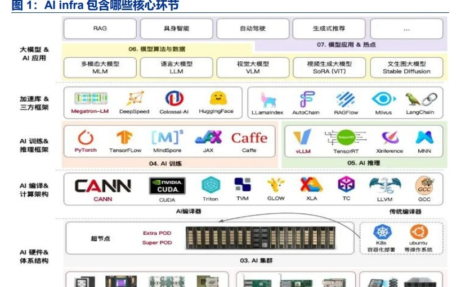Click the TVM logo

pos(243,185)
